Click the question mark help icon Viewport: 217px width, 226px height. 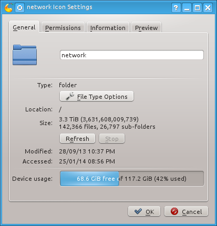pos(176,8)
